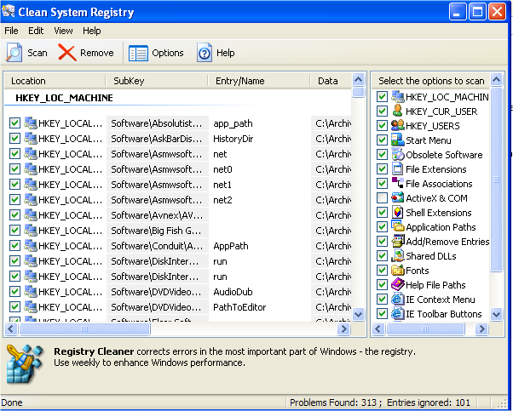Click the Add/Remove Entries icon
This screenshot has width=513, height=411.
coord(397,241)
